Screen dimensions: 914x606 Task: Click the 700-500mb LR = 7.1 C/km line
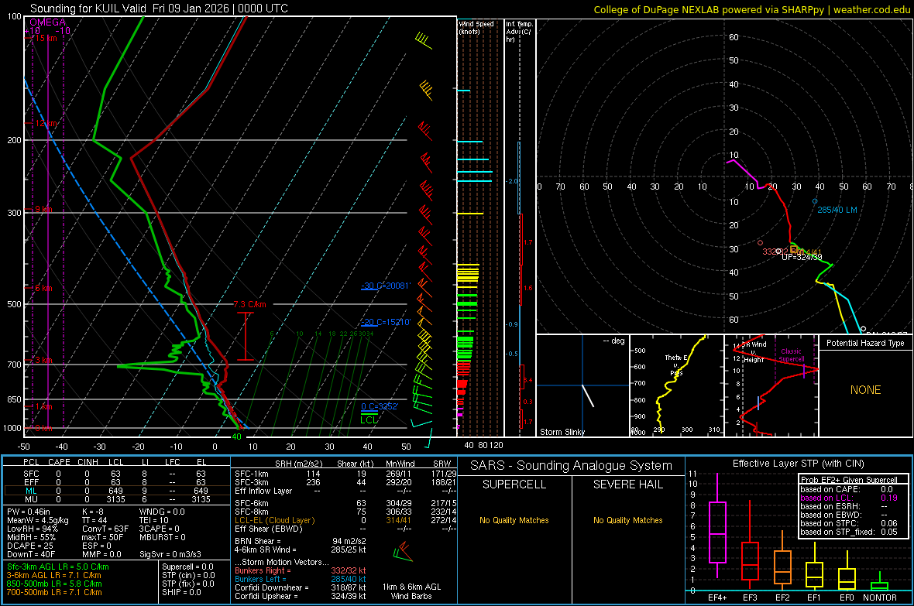tap(54, 592)
